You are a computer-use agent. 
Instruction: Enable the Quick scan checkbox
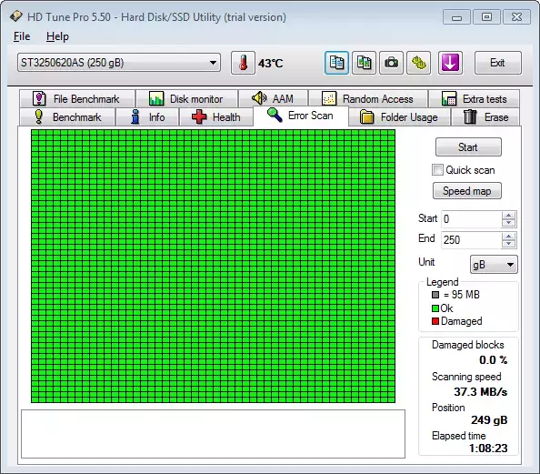pos(437,169)
